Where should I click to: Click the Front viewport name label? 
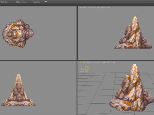[x=85, y=8]
